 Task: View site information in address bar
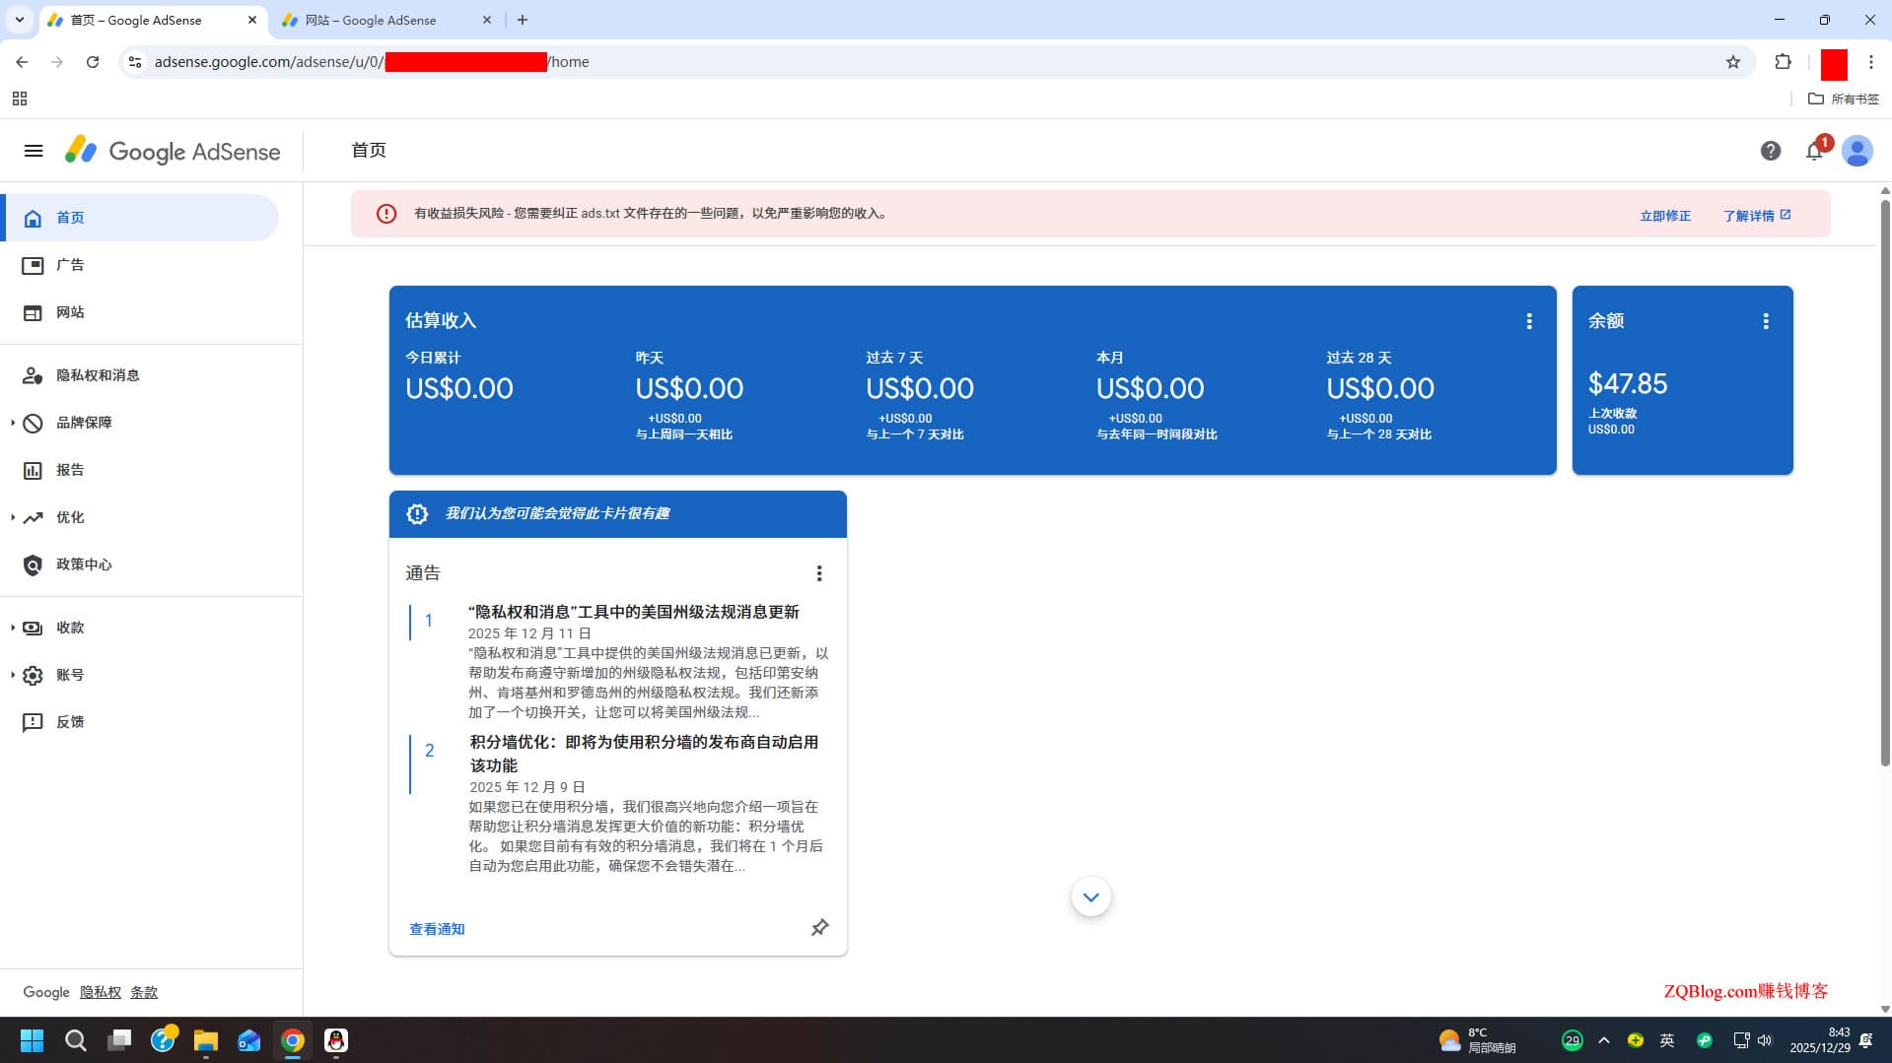pyautogui.click(x=135, y=62)
